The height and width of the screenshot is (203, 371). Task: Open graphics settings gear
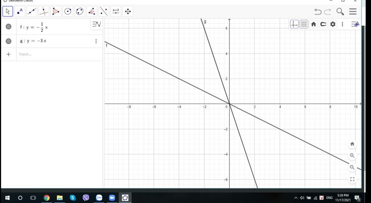[x=333, y=24]
